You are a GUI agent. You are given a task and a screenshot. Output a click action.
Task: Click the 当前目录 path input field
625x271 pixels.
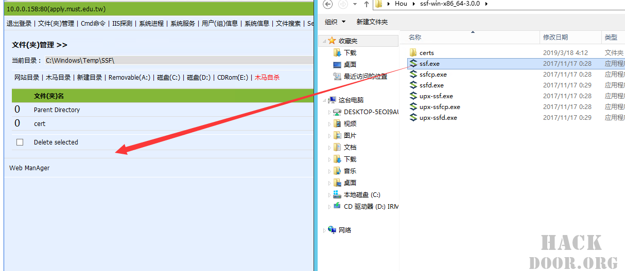point(179,61)
